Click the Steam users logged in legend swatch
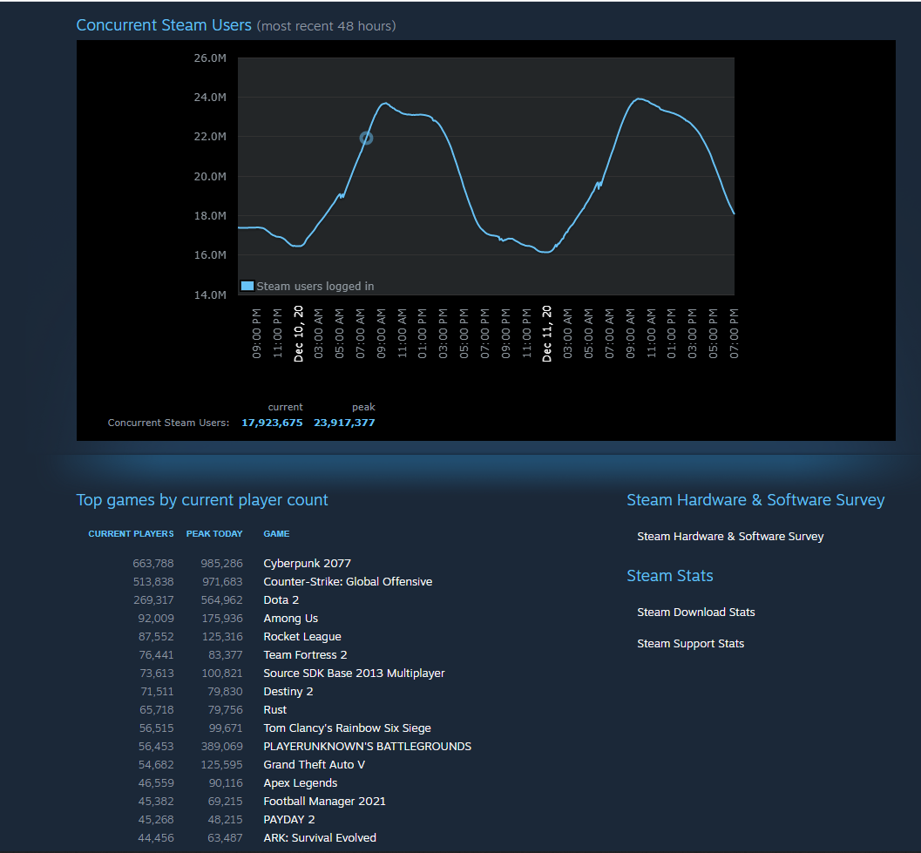Image resolution: width=921 pixels, height=853 pixels. pos(247,286)
